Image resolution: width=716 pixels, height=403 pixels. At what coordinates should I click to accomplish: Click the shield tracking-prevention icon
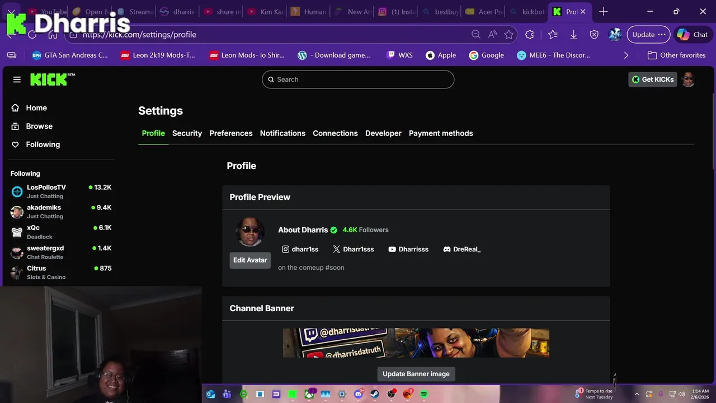[x=594, y=35]
